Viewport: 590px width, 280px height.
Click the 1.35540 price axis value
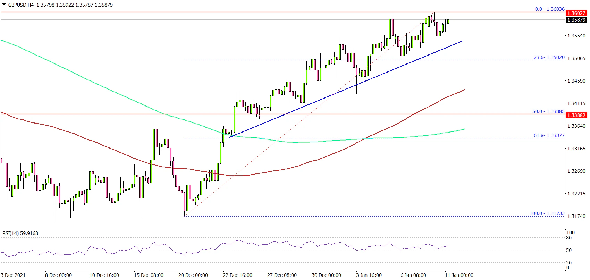576,36
